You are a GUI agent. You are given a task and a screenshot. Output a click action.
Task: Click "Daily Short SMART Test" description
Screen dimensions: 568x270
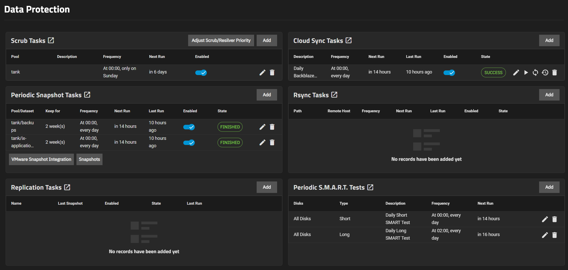pos(398,219)
